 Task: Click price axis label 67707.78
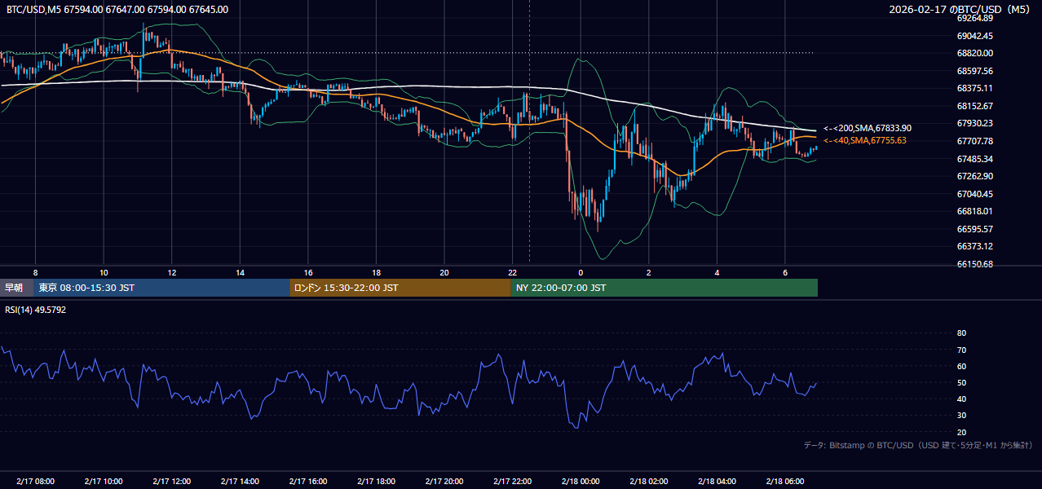point(974,141)
